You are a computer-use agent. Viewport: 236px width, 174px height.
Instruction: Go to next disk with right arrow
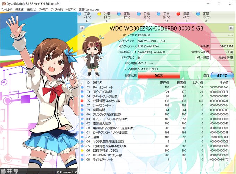coord(231,28)
